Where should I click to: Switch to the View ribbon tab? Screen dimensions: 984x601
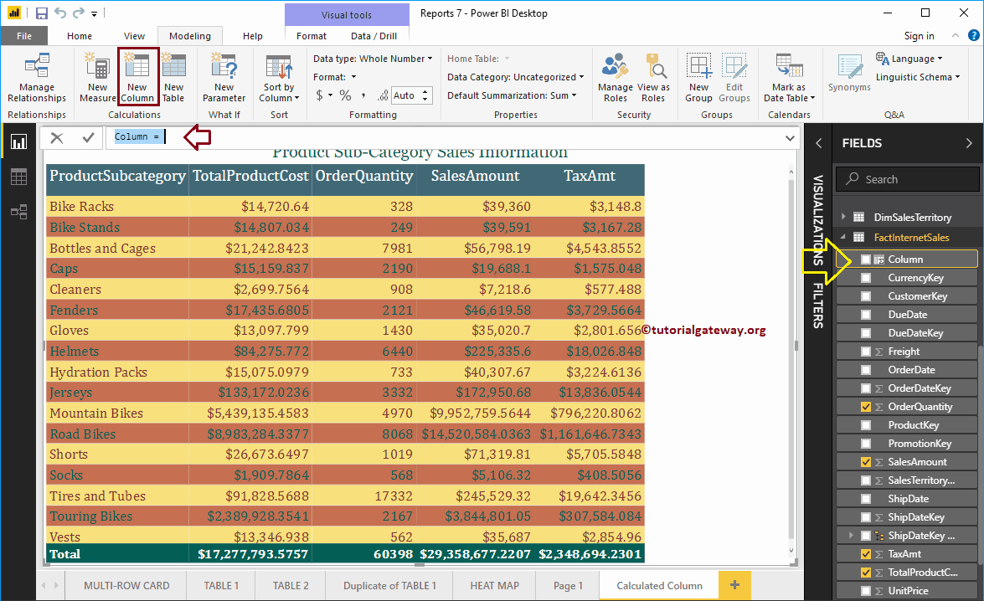coord(134,36)
